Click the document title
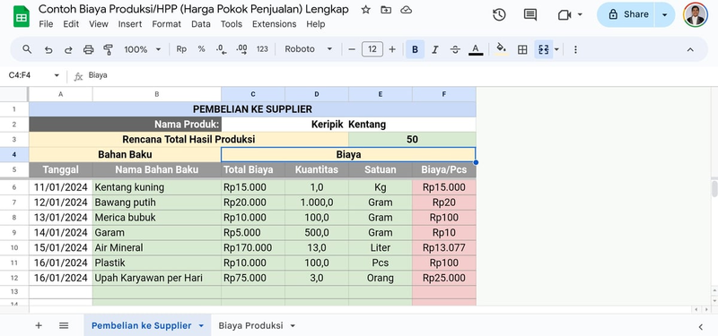Screen dimensions: 718x336 pyautogui.click(x=193, y=9)
